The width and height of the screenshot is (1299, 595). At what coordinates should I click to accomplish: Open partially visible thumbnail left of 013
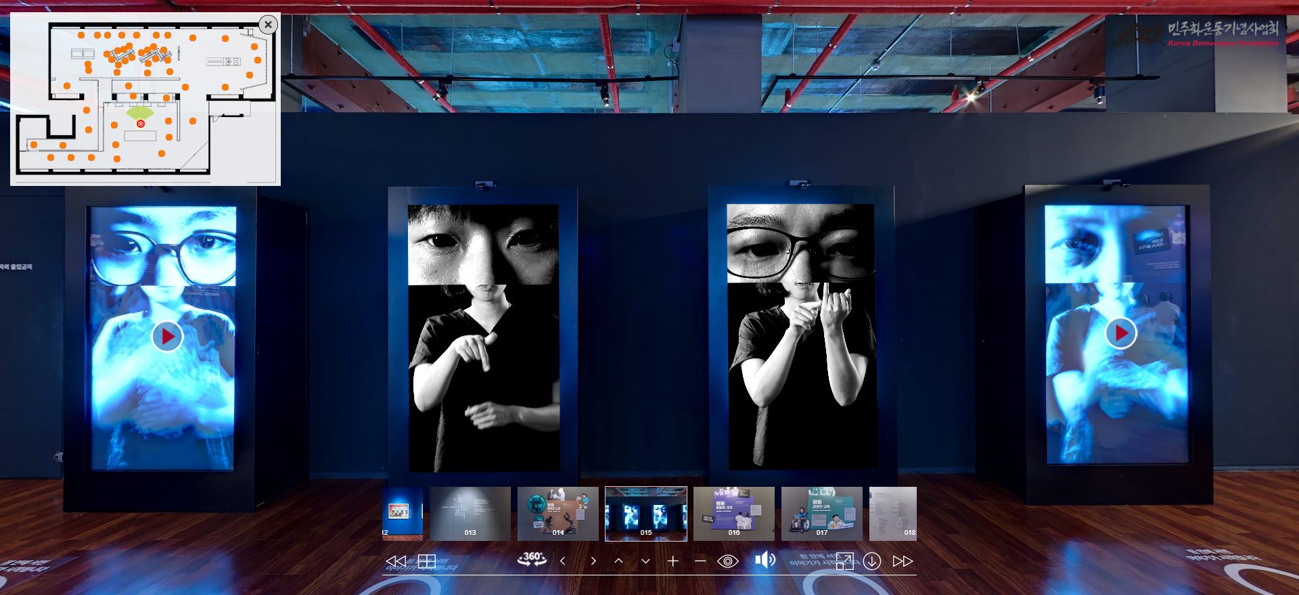403,514
